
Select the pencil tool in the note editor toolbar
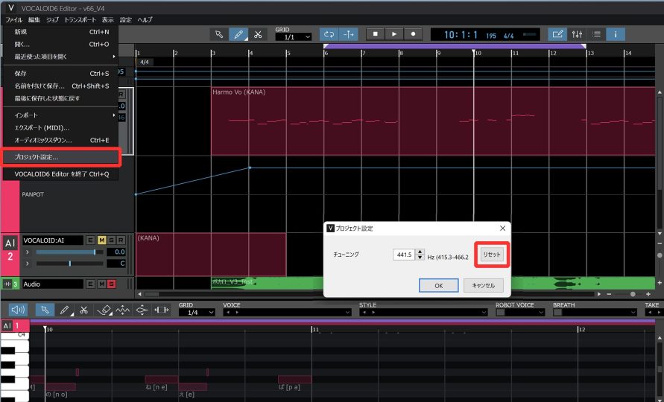[64, 310]
